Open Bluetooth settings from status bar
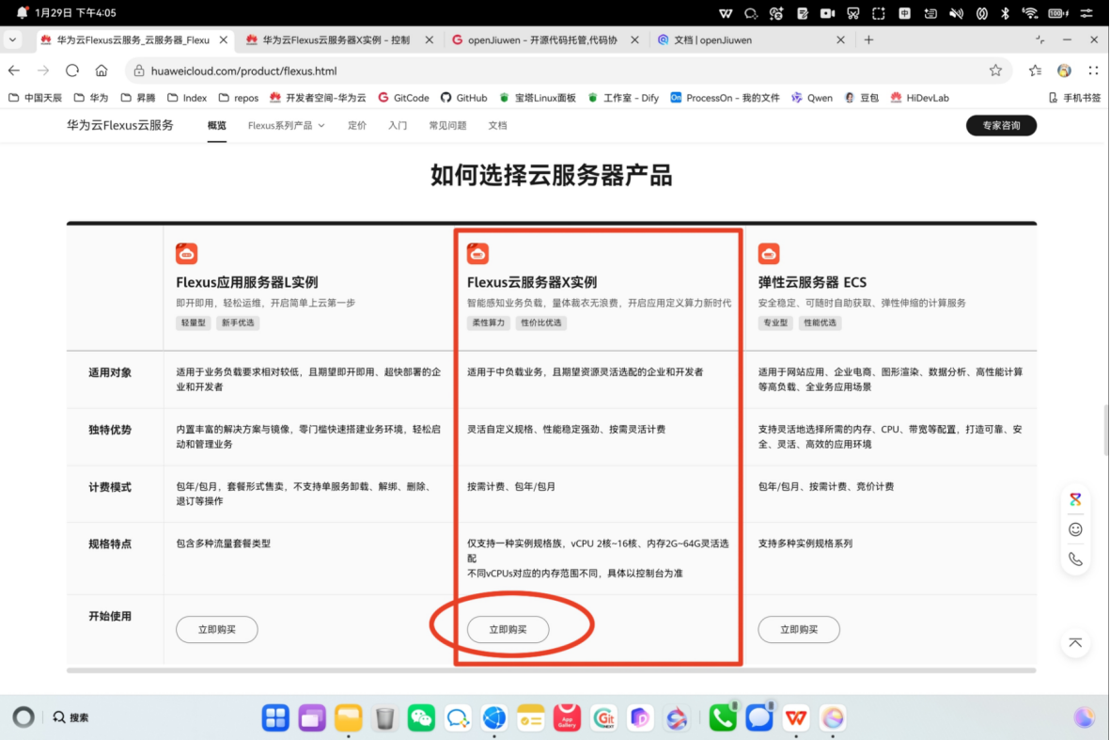The height and width of the screenshot is (740, 1110). [x=1006, y=13]
